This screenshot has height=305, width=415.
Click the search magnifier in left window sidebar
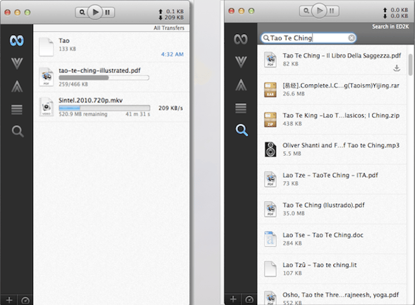(18, 131)
